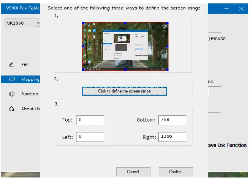This screenshot has height=179, width=250.
Task: Click the left-middle blue handle on preview
Action: point(83,47)
